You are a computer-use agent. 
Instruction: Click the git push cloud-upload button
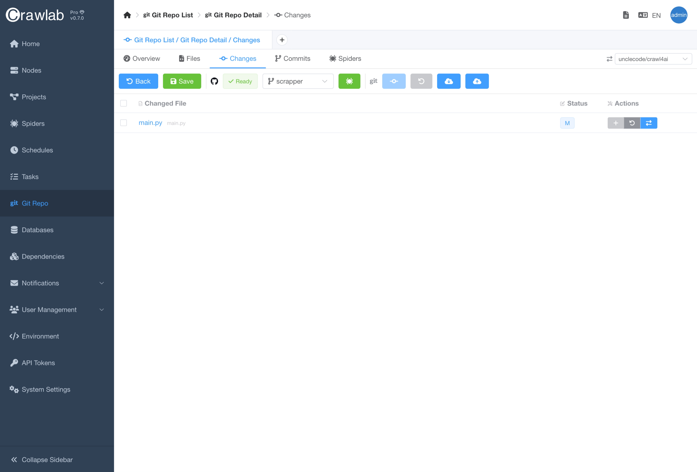coord(477,81)
